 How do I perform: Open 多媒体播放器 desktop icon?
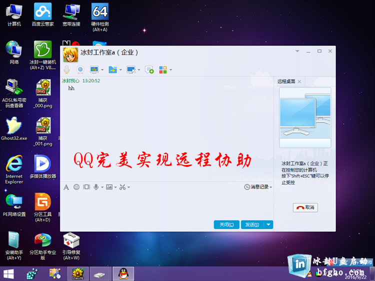pos(43,167)
